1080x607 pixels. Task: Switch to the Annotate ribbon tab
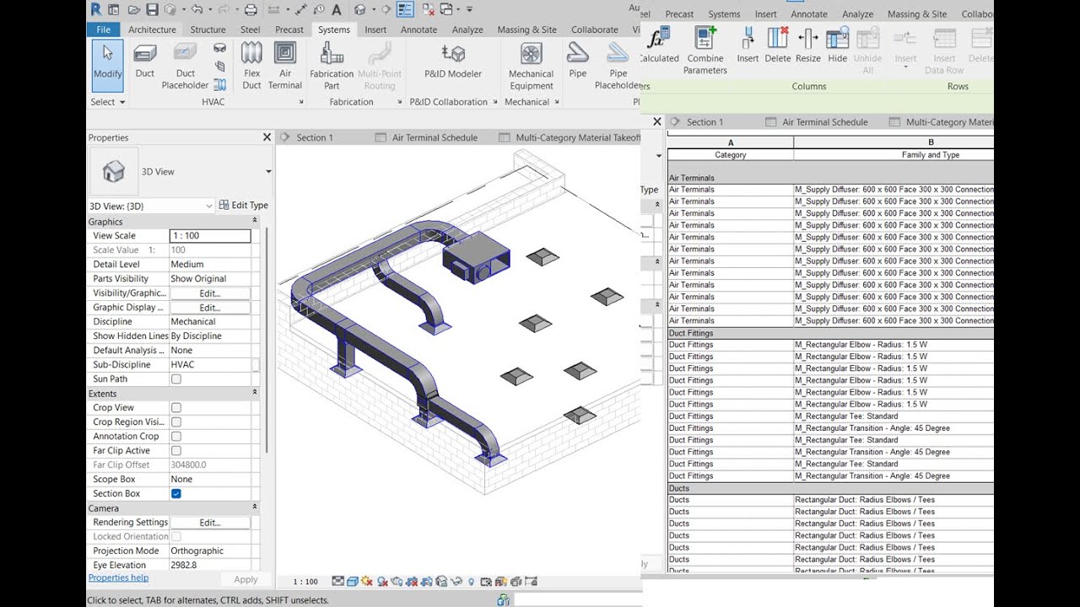coord(419,30)
